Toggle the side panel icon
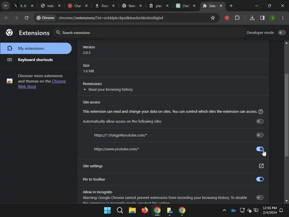Viewport: 289px width, 217px height. pos(262,18)
